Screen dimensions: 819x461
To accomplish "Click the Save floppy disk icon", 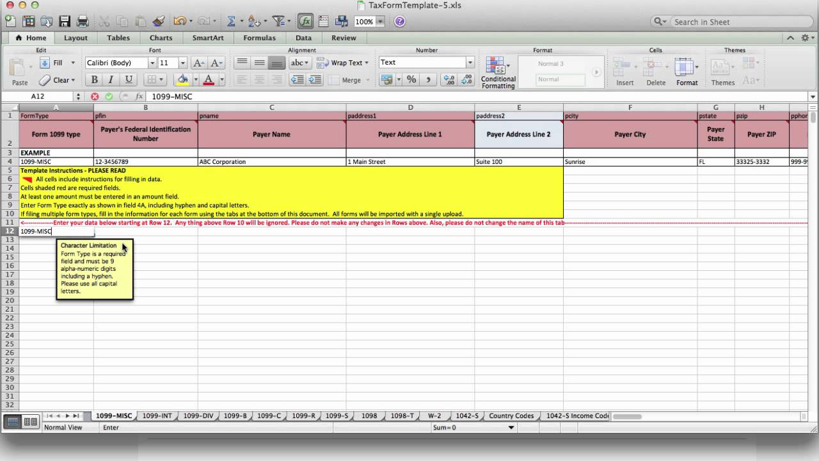I will (x=65, y=21).
